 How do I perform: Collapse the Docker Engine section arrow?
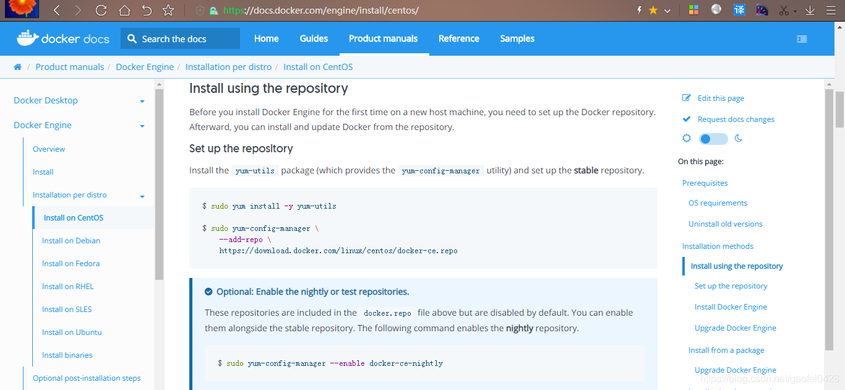coord(142,126)
